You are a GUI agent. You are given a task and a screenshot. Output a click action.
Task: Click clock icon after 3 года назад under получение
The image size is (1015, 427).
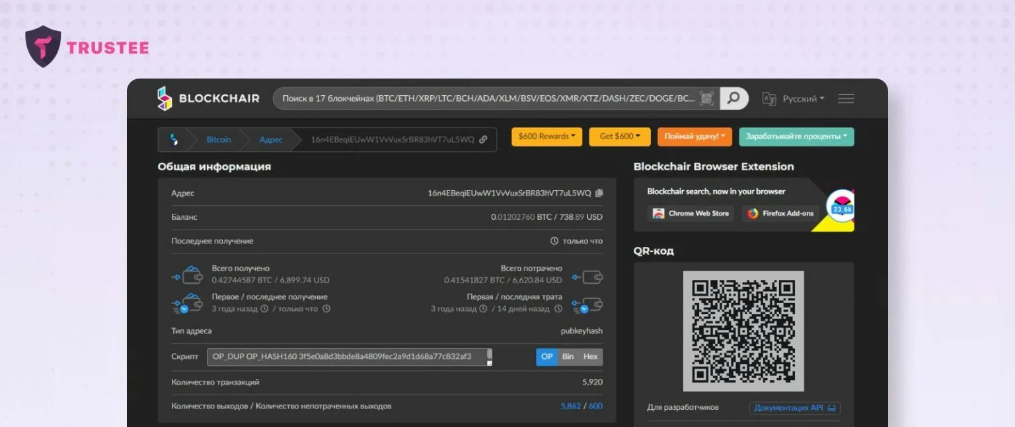(264, 308)
